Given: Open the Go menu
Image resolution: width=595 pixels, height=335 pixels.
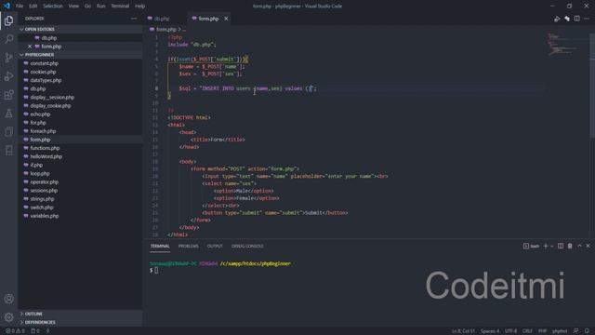Looking at the screenshot, I should [87, 7].
